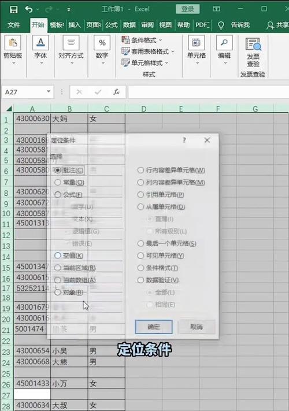Screen dimensions: 289x411
Task: Select the 对象(B) radio option
Action: click(69, 292)
